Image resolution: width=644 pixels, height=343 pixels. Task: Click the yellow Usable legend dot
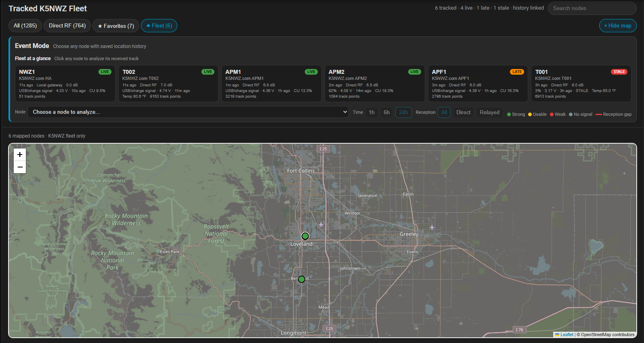pos(530,114)
